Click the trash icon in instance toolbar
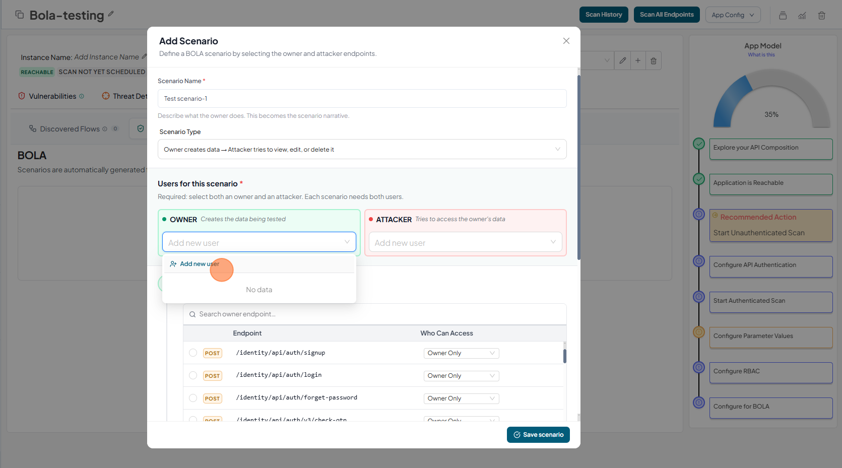 pyautogui.click(x=654, y=60)
